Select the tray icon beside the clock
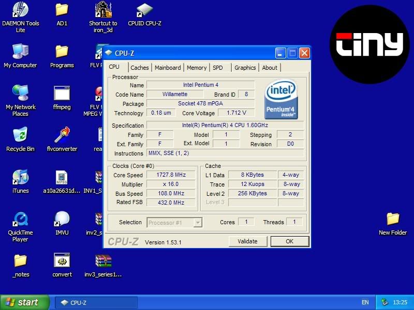The image size is (414, 310). coord(385,302)
